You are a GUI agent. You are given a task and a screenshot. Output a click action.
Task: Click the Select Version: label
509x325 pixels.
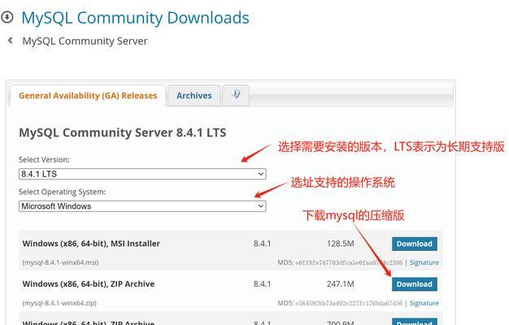[x=44, y=159]
